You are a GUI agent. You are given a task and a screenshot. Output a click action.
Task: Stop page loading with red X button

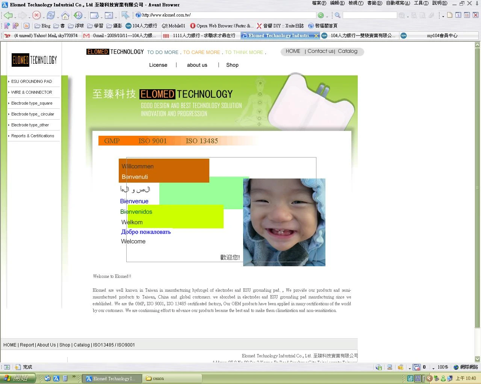tap(36, 15)
